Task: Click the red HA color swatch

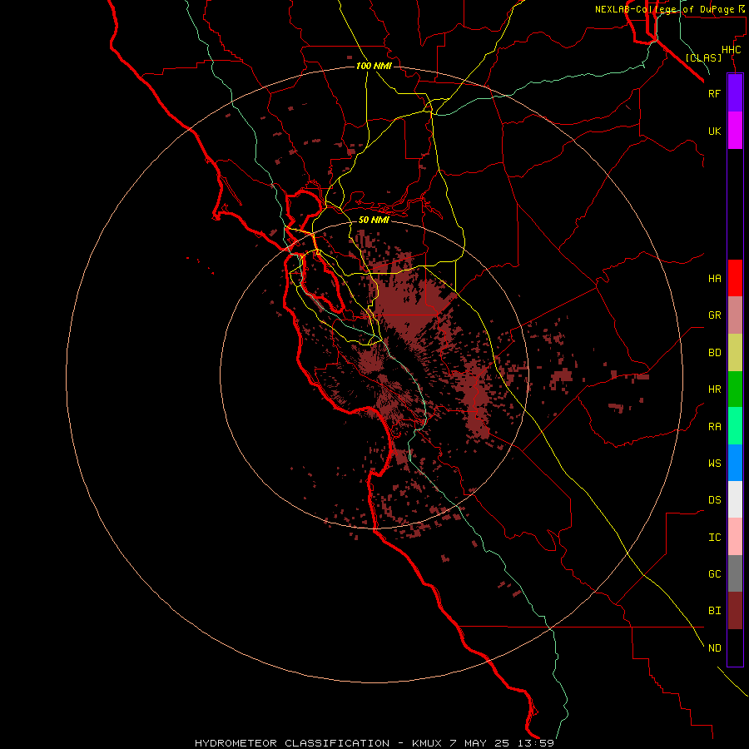Action: [735, 278]
